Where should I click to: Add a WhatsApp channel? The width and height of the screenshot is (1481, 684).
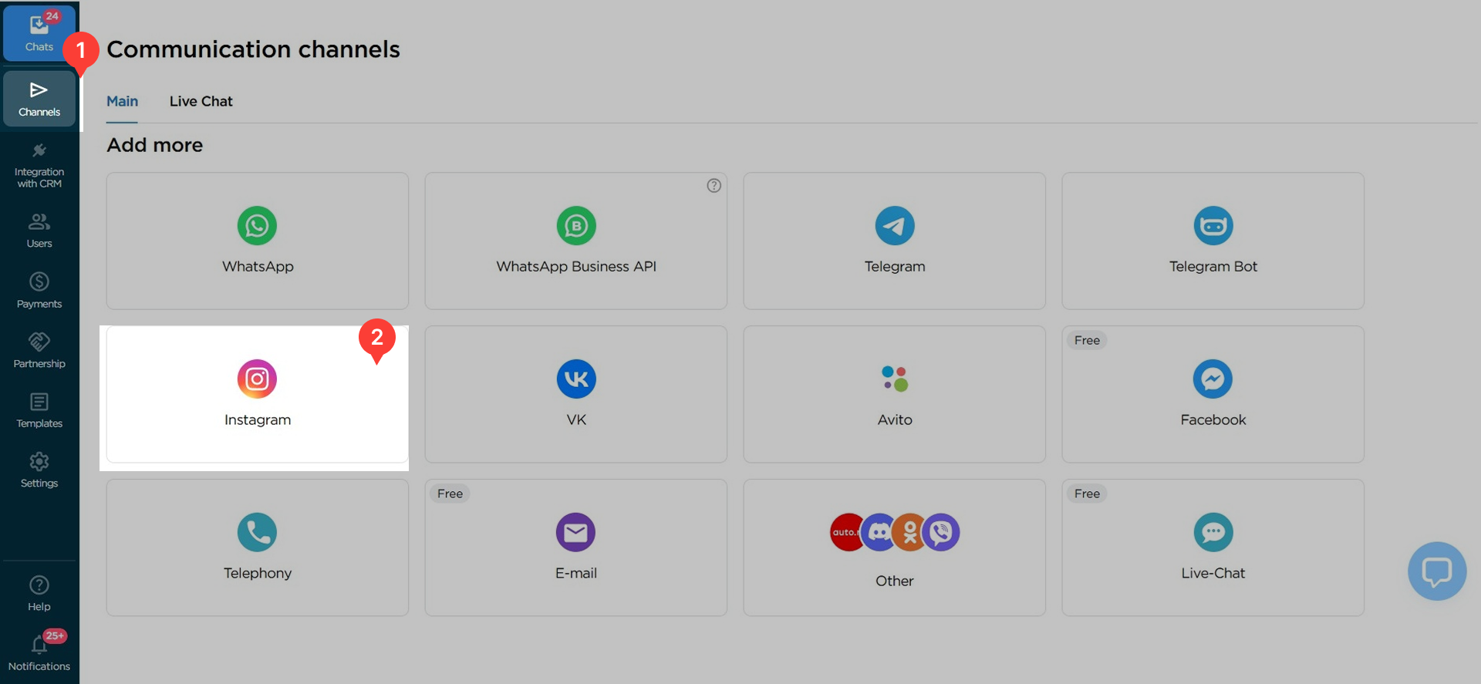click(258, 241)
